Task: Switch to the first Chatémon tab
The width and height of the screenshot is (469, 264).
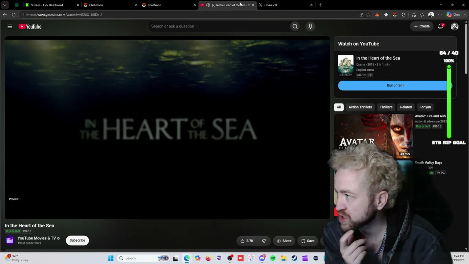Action: tap(110, 5)
